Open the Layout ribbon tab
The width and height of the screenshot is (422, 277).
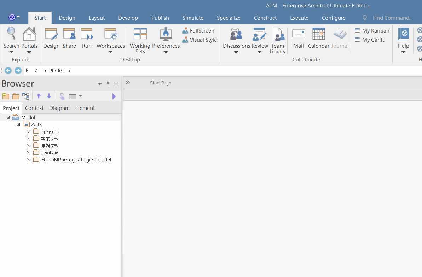tap(97, 18)
